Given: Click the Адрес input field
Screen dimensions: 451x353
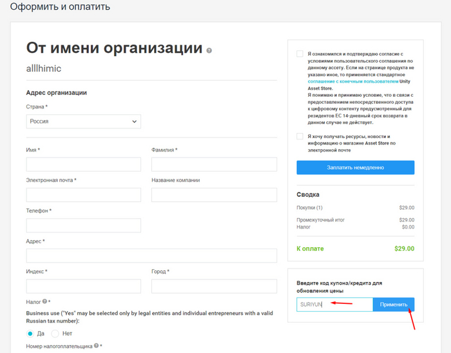Looking at the screenshot, I should (151, 256).
